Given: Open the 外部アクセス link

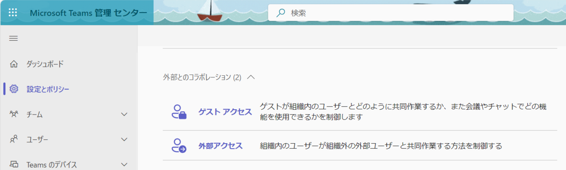Looking at the screenshot, I should click(220, 146).
